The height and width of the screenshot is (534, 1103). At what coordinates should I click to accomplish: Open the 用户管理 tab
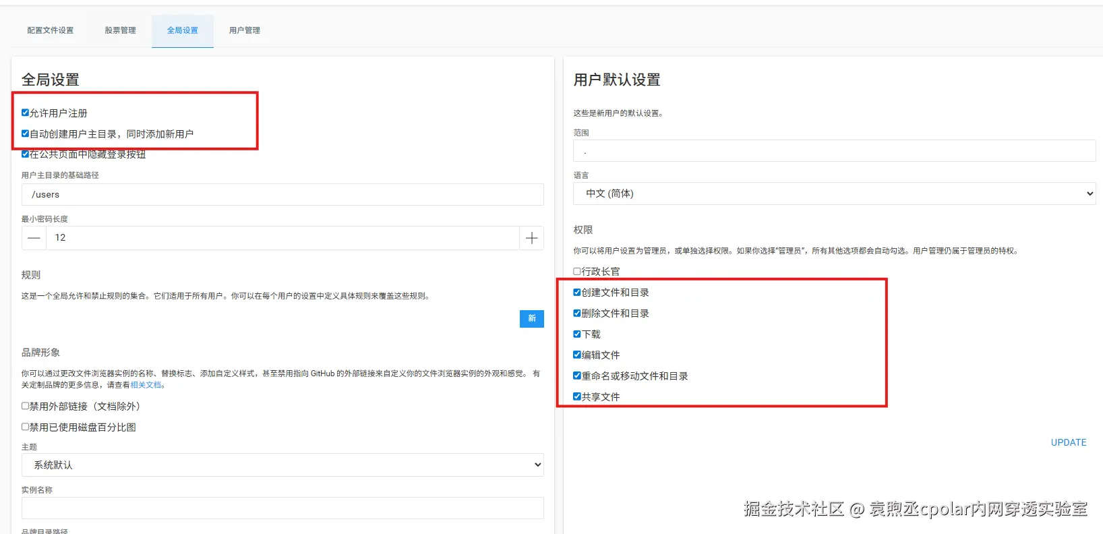(x=245, y=30)
